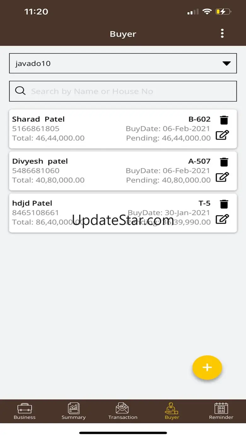This screenshot has height=438, width=246.
Task: Switch to the Business tab
Action: coord(25,411)
